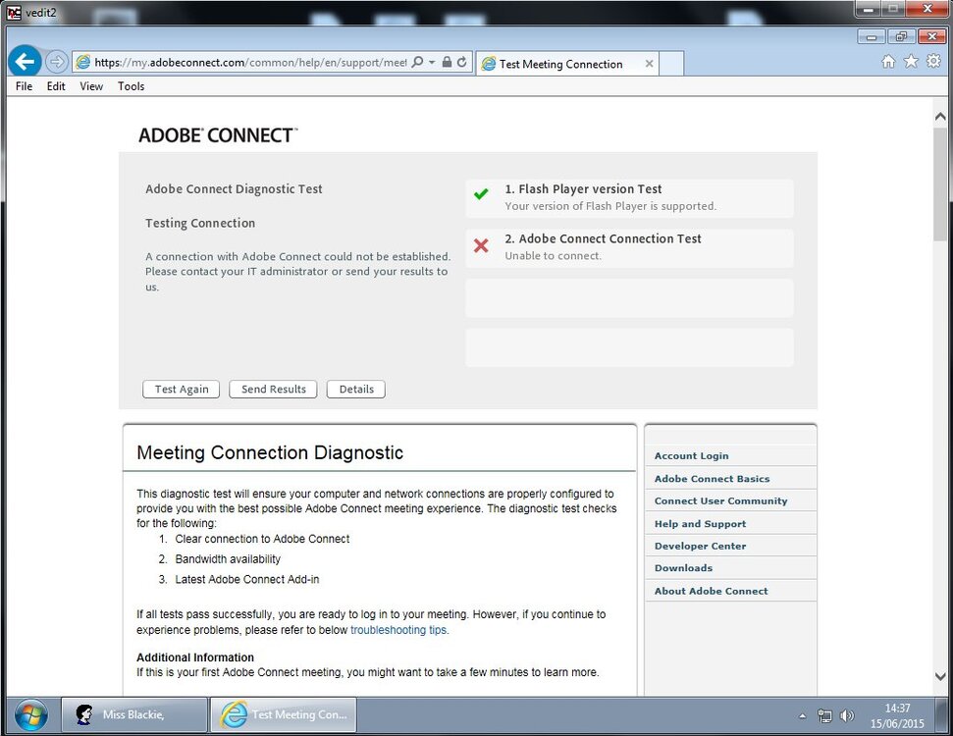Click the search magnifier in address bar
The height and width of the screenshot is (736, 953).
pyautogui.click(x=417, y=62)
